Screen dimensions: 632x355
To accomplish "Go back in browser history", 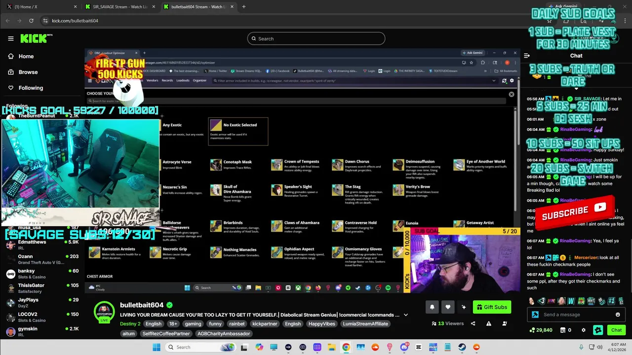I will coord(7,21).
